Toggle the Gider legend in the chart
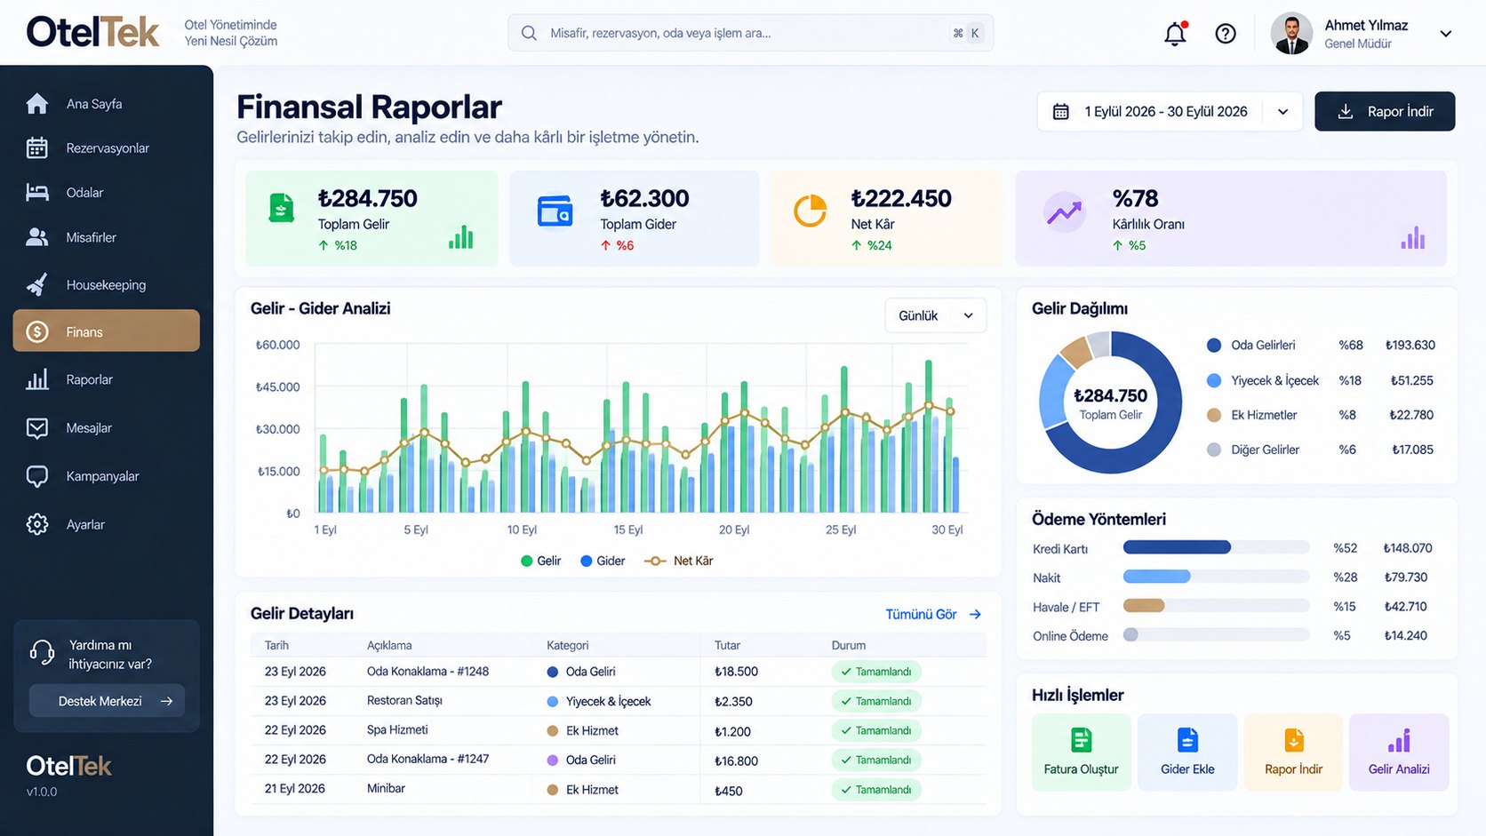This screenshot has height=836, width=1486. pos(603,561)
